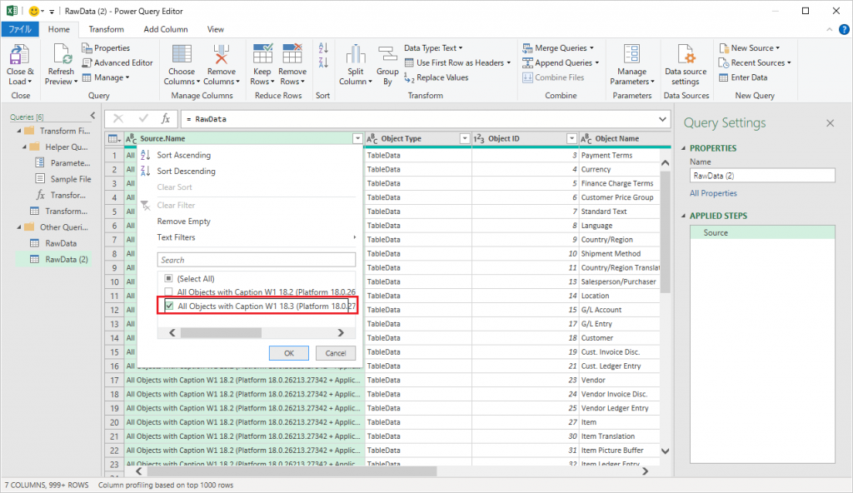This screenshot has height=493, width=853.
Task: Open the Data Type: Text dropdown
Action: coord(433,48)
